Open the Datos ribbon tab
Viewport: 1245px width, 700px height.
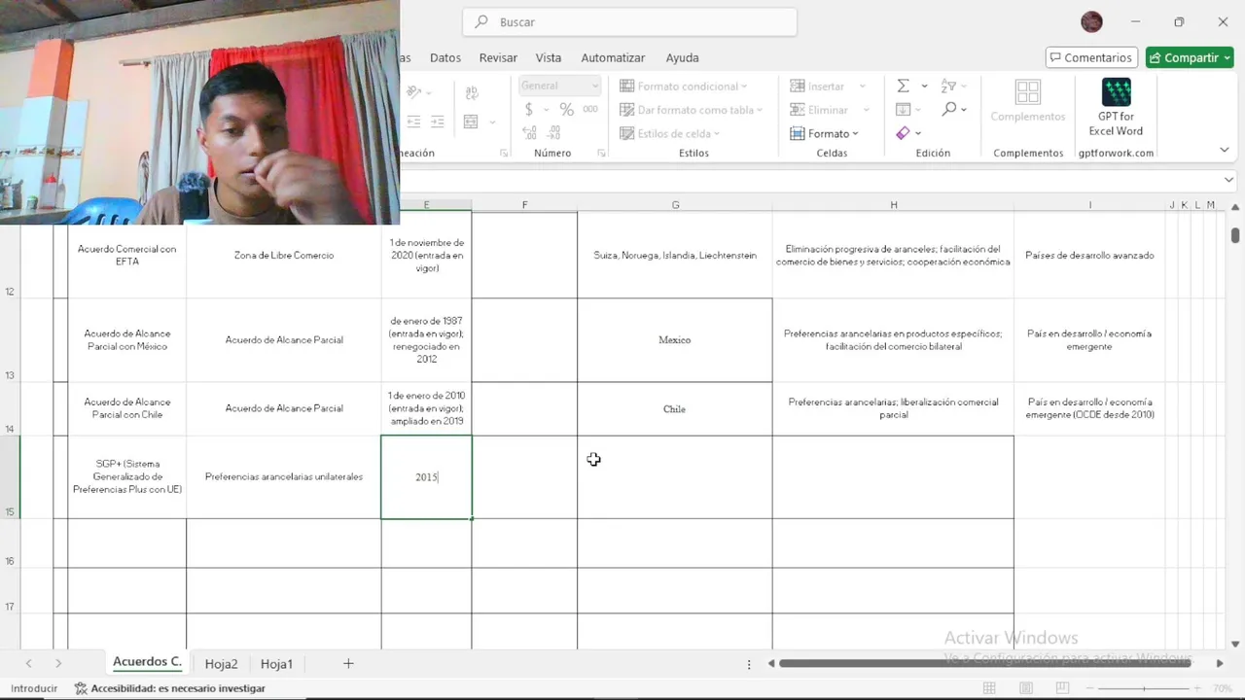tap(445, 57)
